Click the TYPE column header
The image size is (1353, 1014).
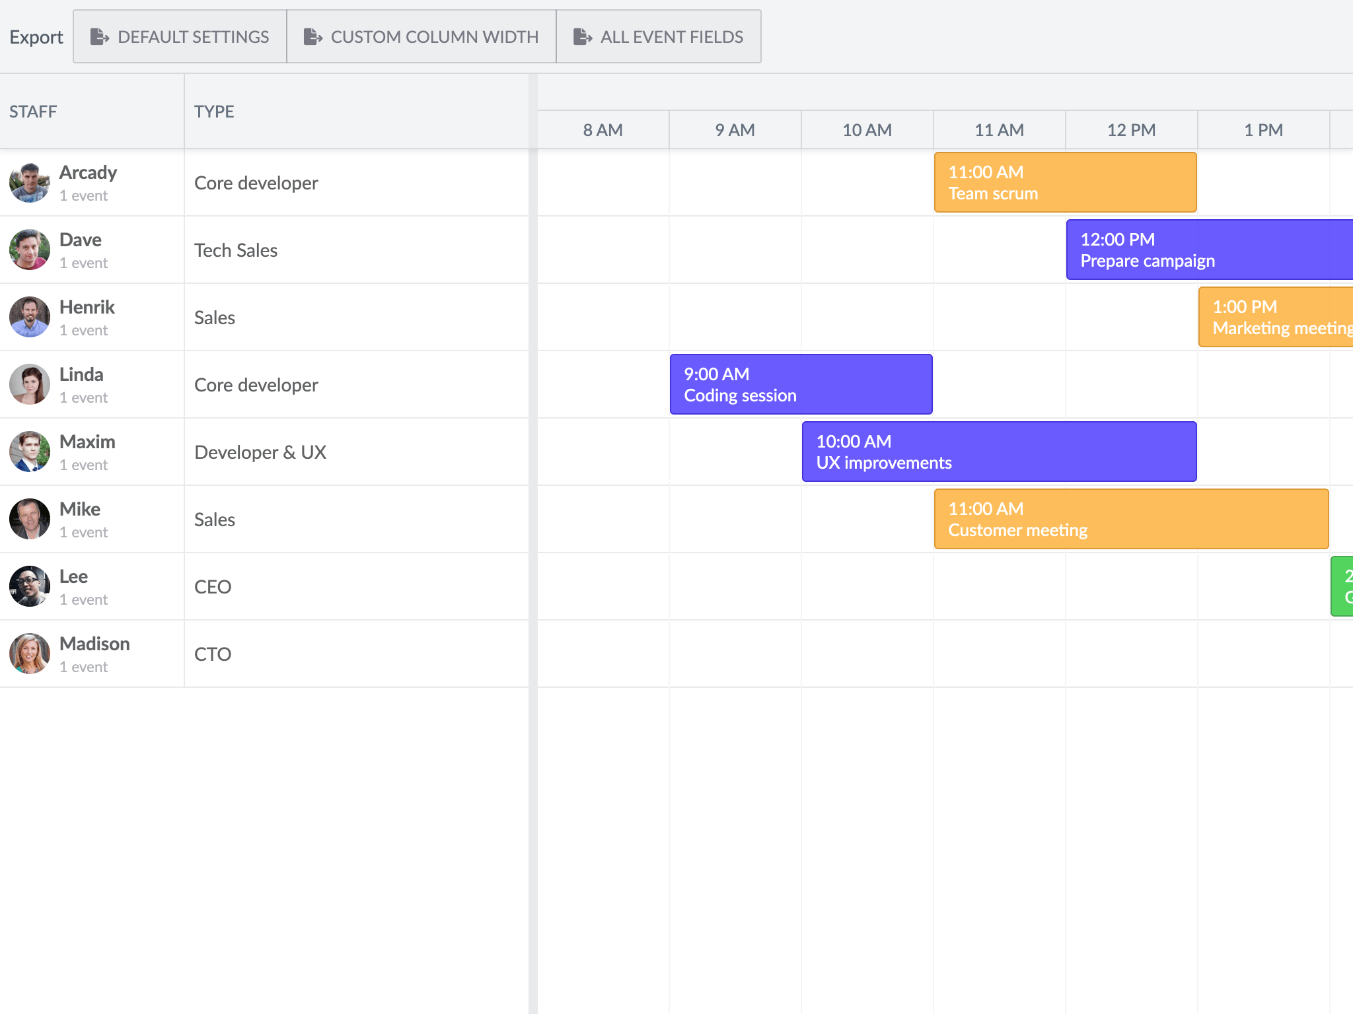pyautogui.click(x=214, y=111)
